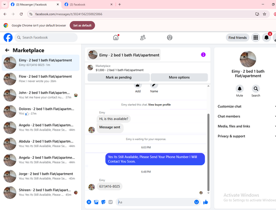The image size is (276, 210).
Task: Click Set as default button
Action: [x=82, y=25]
